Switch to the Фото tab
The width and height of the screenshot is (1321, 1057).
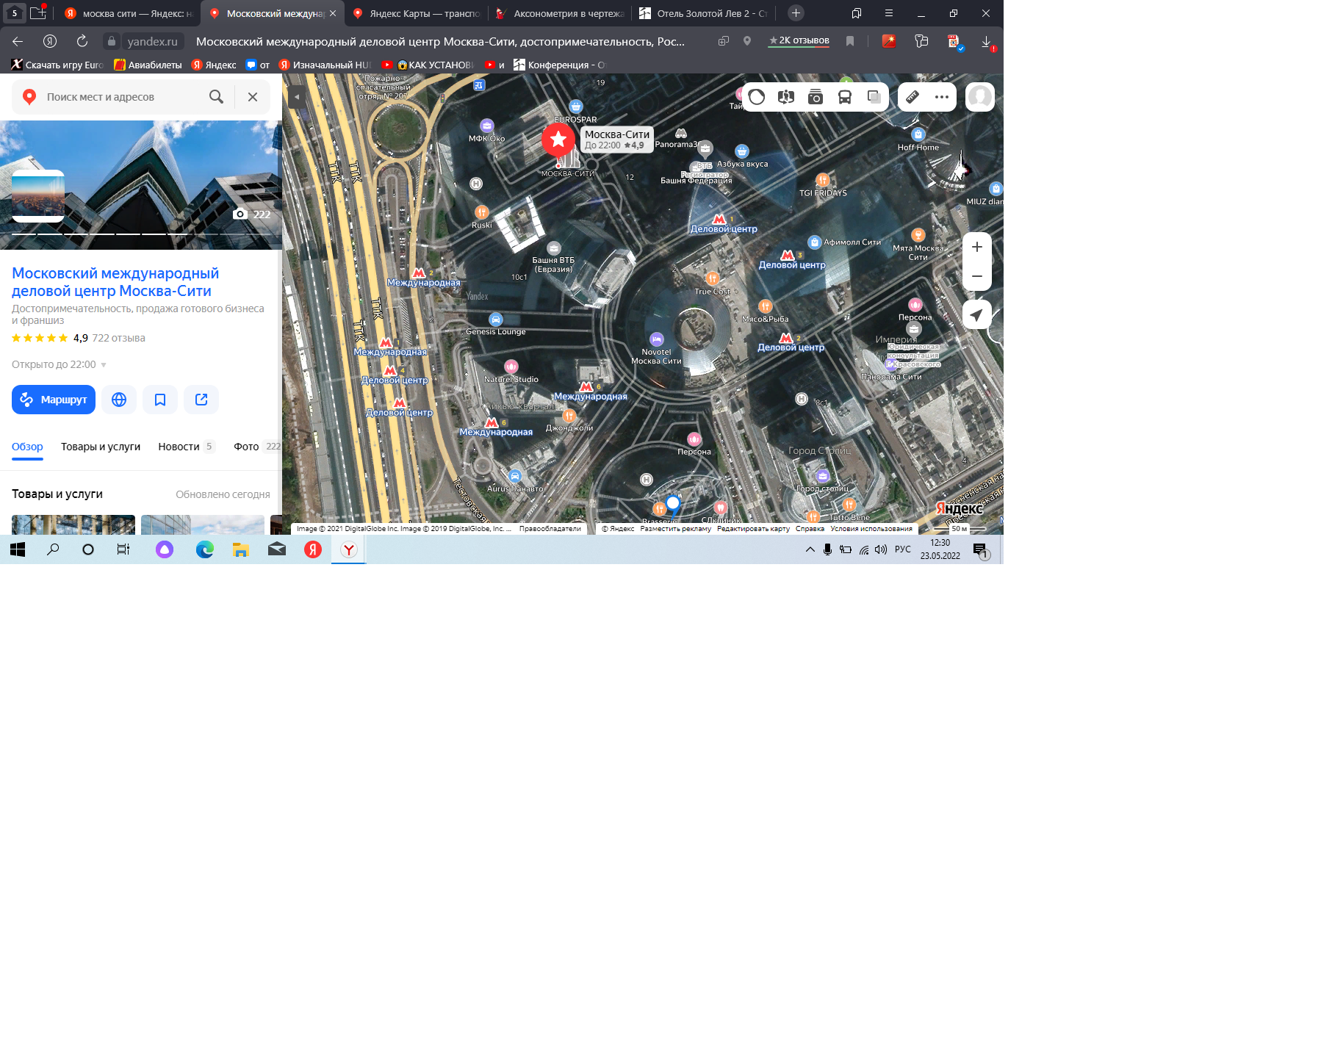[x=256, y=447]
